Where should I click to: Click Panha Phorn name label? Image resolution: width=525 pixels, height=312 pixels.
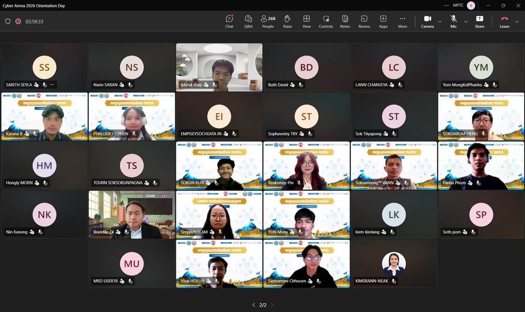[x=454, y=183]
